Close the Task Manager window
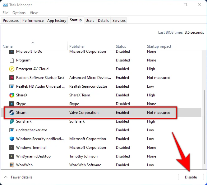Image resolution: width=207 pixels, height=185 pixels. [x=200, y=5]
